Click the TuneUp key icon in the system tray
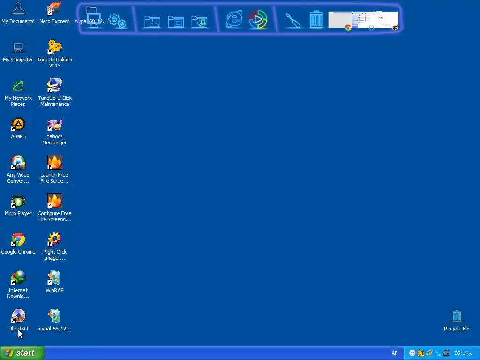This screenshot has height=360, width=480. (421, 353)
